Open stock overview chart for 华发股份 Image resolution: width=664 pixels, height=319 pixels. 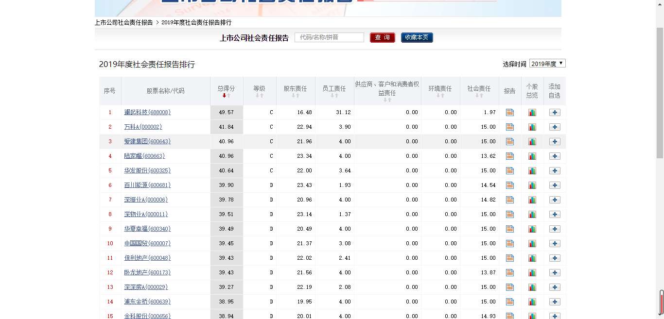532,170
